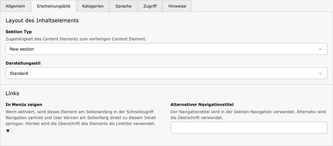The image size is (333, 146).
Task: Open the Sektion Typ dropdown showing New section
Action: coord(161,49)
